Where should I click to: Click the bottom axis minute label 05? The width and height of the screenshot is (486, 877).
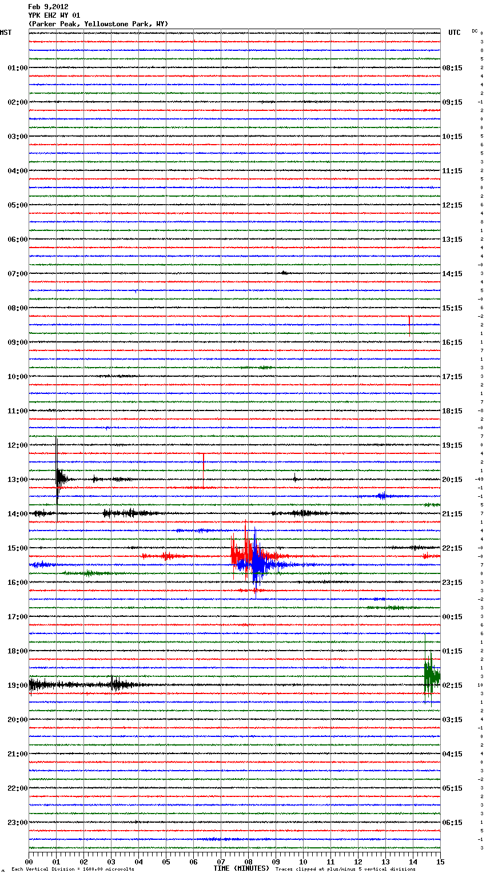click(166, 862)
